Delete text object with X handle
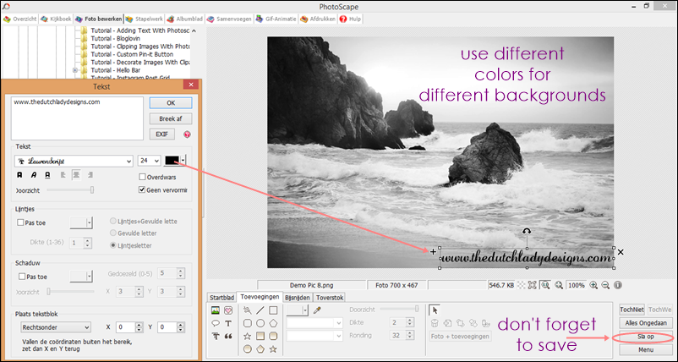This screenshot has height=362, width=678. click(x=621, y=252)
